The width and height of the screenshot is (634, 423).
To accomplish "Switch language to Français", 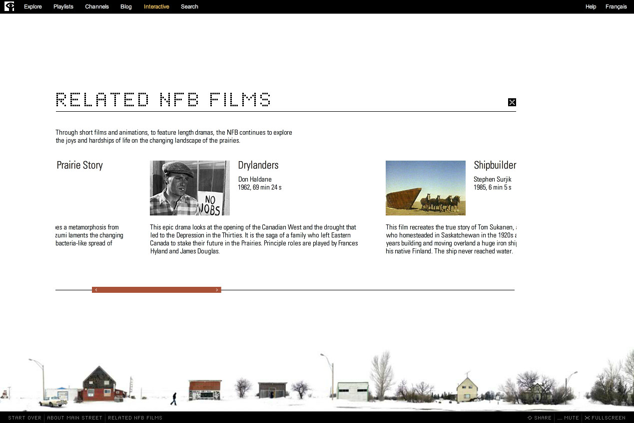I will point(616,6).
